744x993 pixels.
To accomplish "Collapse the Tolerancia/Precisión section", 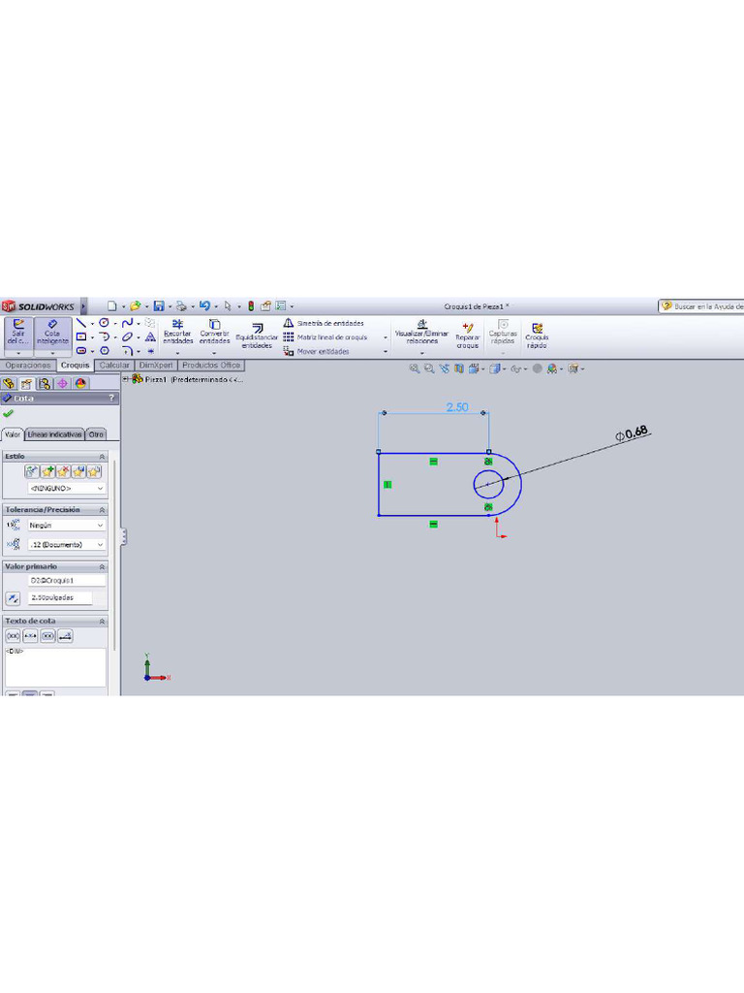I will pos(102,509).
